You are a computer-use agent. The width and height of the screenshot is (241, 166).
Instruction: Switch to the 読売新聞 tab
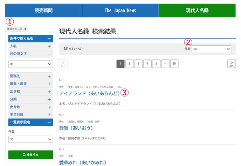(43, 11)
